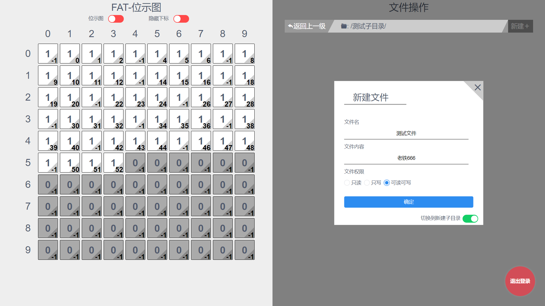Select FAT cell with next pointer 10
This screenshot has width=545, height=306.
point(70,76)
